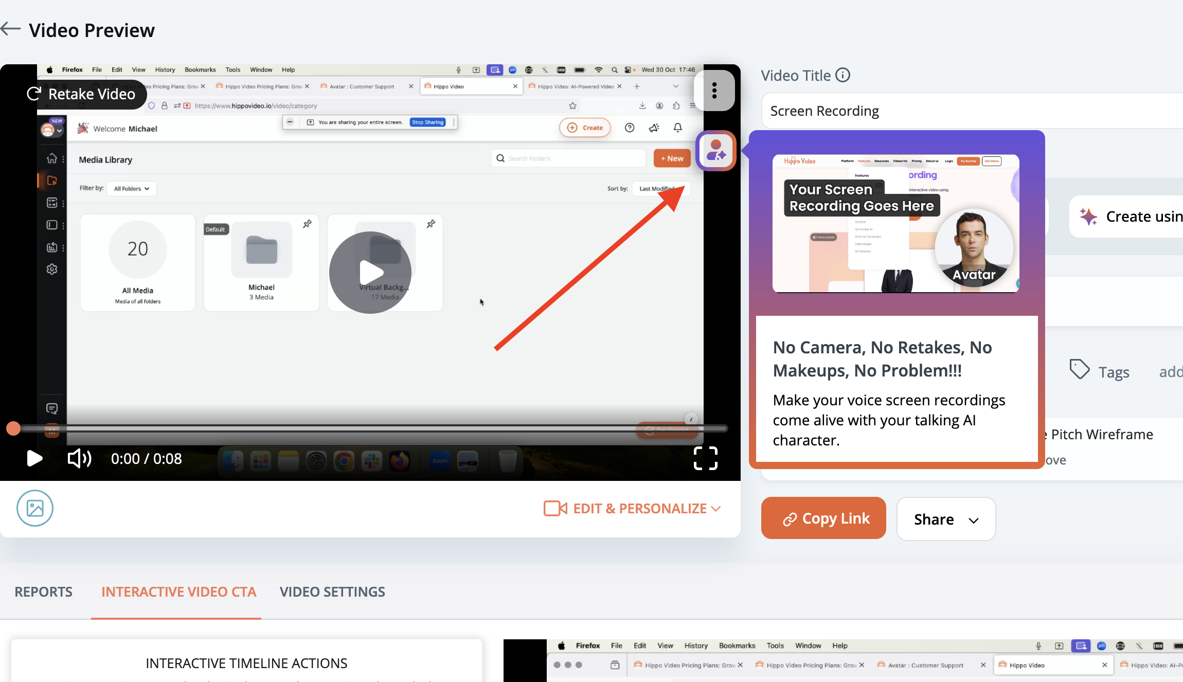Click the Copy Link button
Image resolution: width=1183 pixels, height=682 pixels.
tap(823, 518)
